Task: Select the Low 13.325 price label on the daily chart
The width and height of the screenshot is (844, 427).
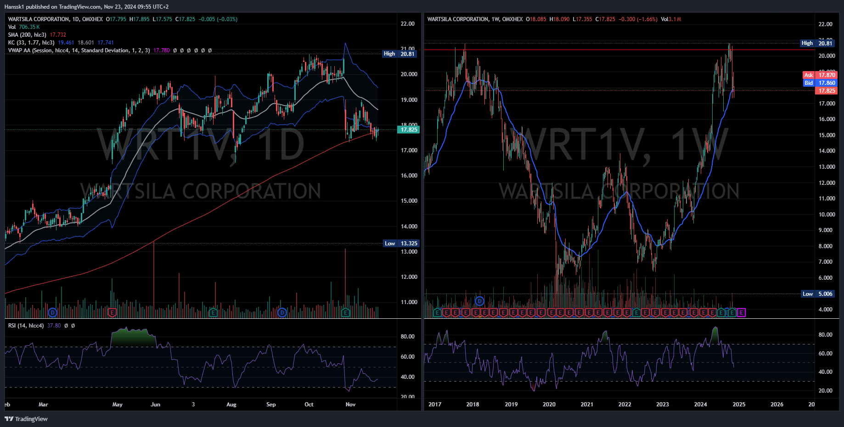Action: (401, 244)
